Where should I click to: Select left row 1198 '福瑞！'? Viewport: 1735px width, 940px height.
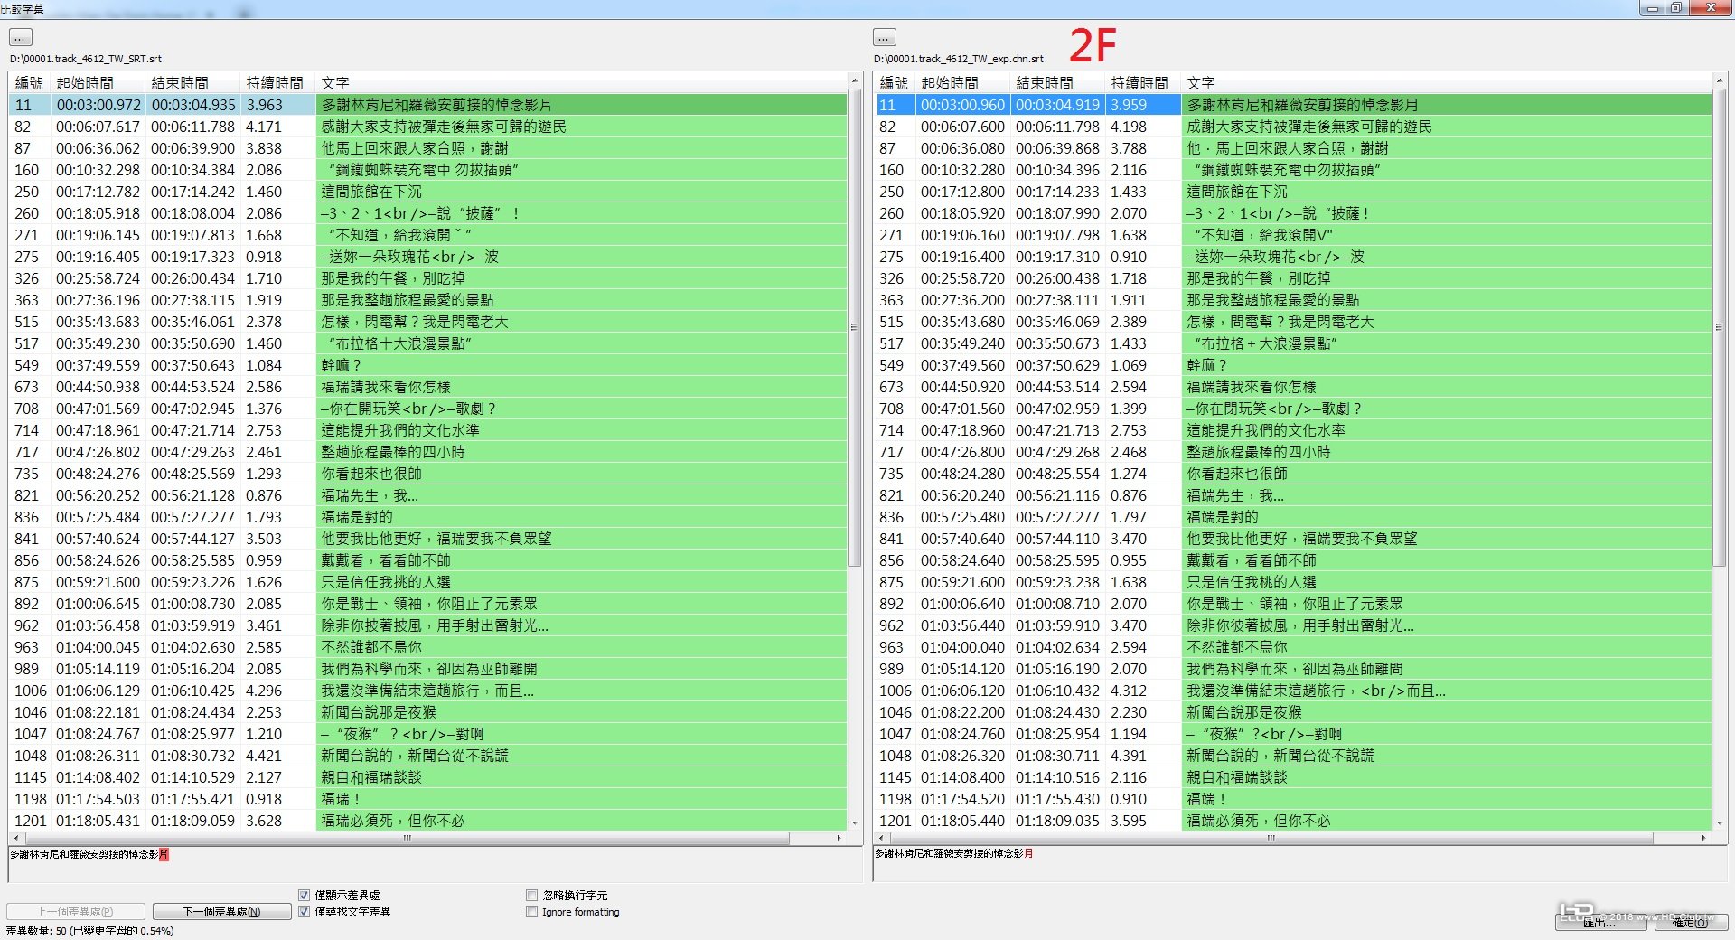coord(427,799)
